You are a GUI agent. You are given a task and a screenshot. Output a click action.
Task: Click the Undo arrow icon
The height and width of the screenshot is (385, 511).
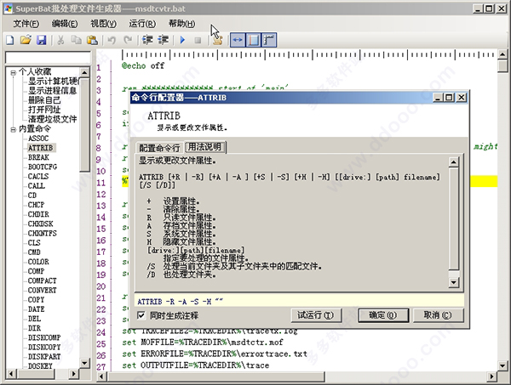click(112, 40)
